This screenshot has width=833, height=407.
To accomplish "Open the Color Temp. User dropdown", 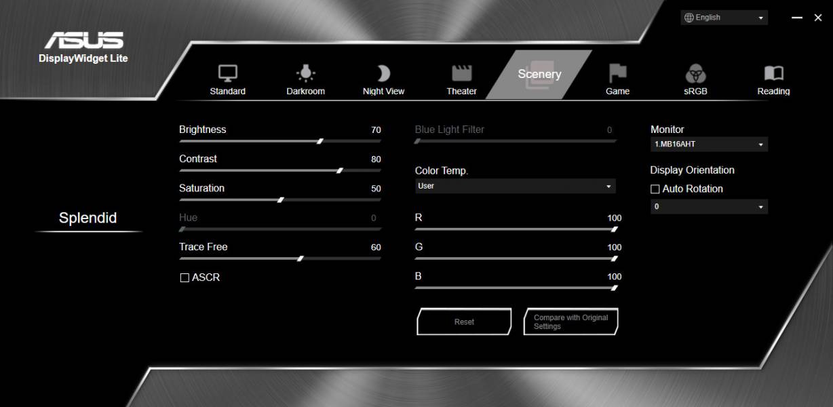I will 516,186.
